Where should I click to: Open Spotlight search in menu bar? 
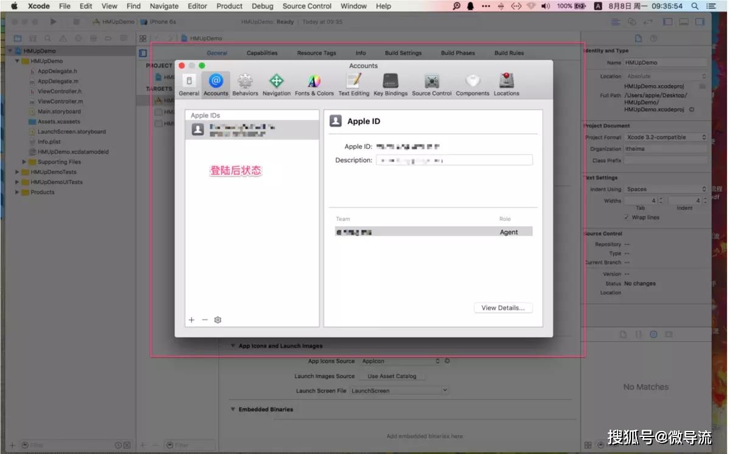click(695, 6)
